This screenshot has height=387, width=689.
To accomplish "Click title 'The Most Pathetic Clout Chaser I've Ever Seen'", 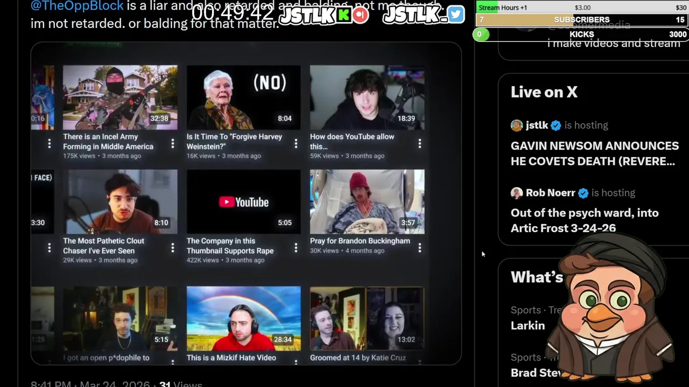I will tap(103, 246).
